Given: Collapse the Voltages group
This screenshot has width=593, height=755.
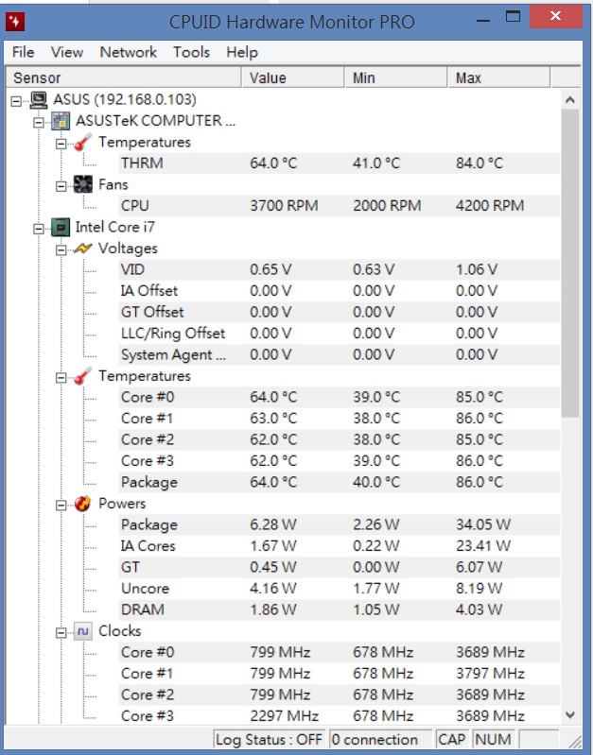Looking at the screenshot, I should [x=61, y=250].
